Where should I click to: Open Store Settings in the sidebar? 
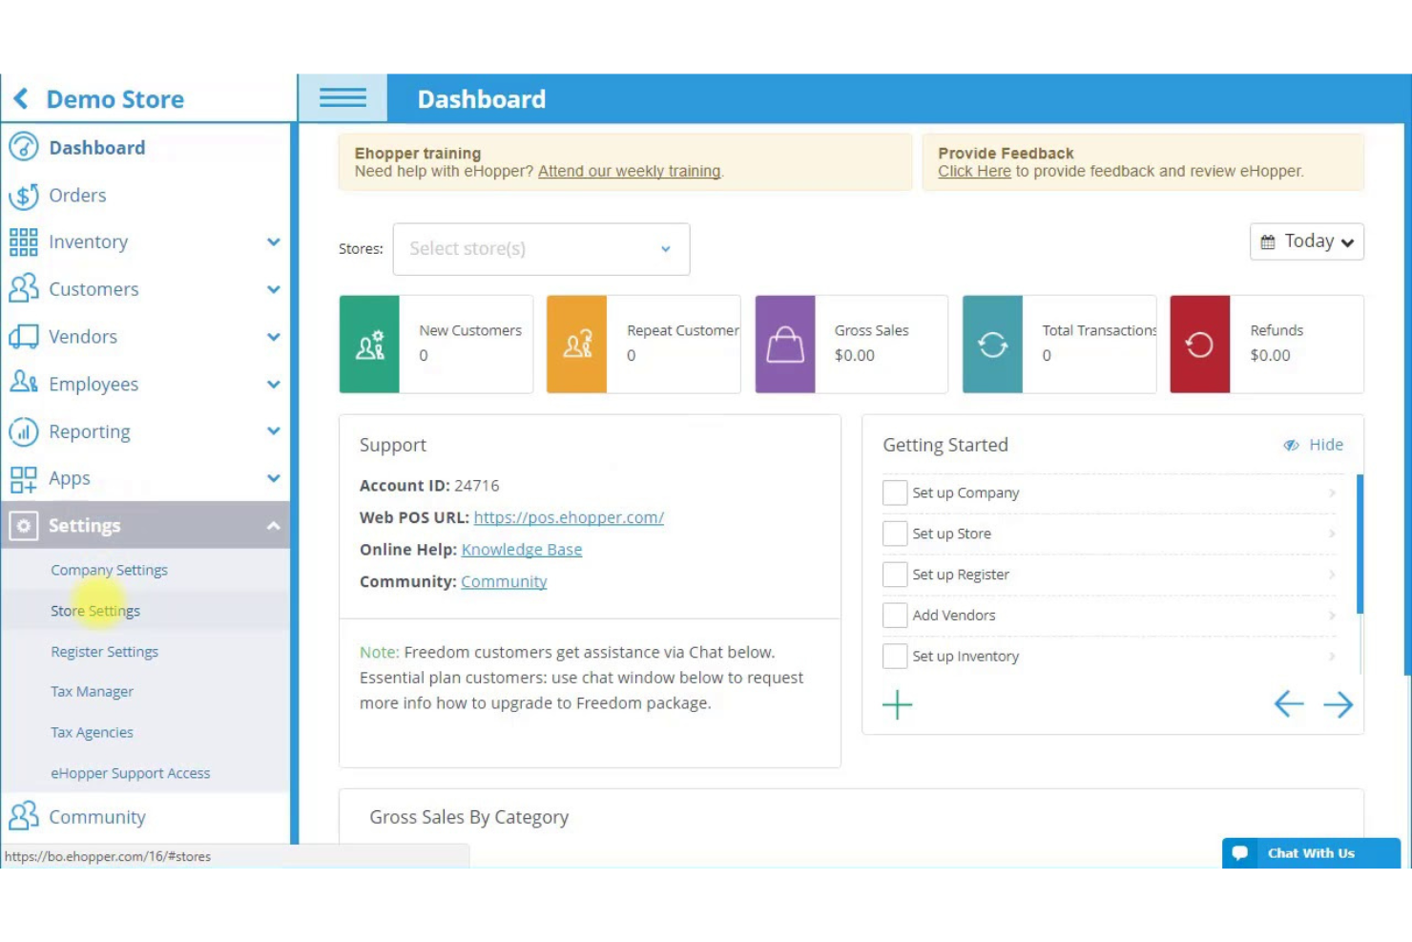95,611
